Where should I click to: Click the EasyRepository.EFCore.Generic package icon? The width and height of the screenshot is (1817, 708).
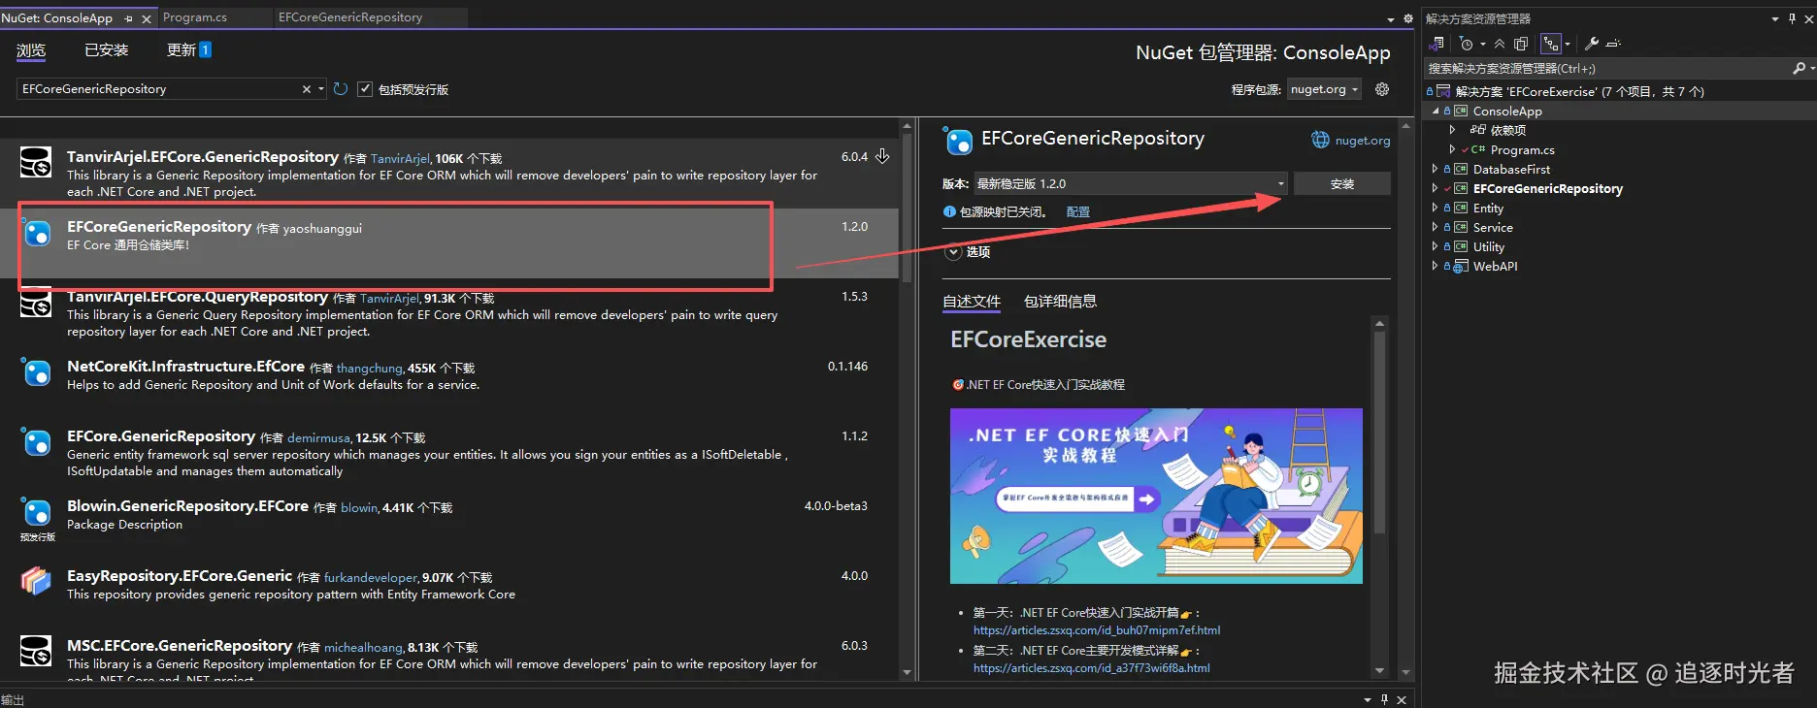click(x=36, y=581)
